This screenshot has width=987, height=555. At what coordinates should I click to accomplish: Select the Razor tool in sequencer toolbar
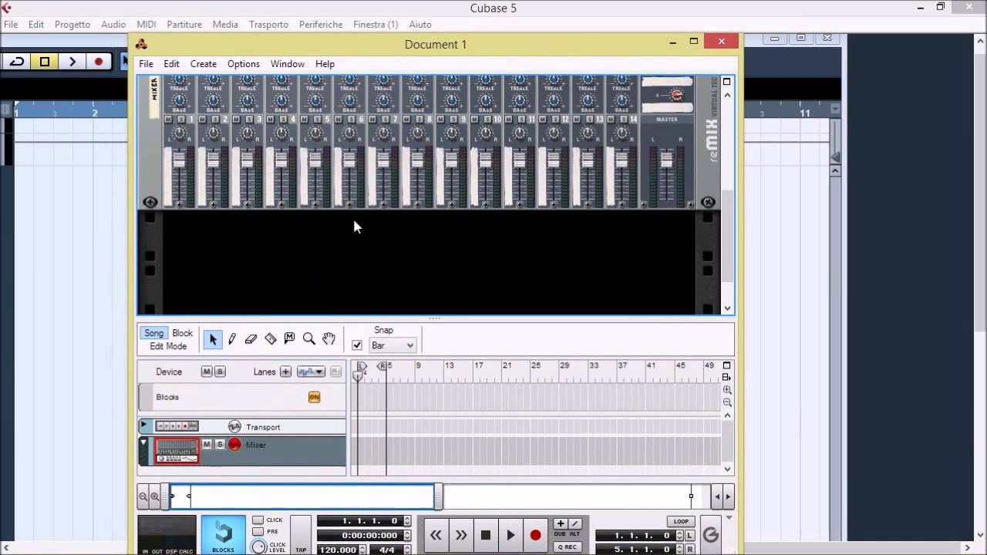pos(271,339)
